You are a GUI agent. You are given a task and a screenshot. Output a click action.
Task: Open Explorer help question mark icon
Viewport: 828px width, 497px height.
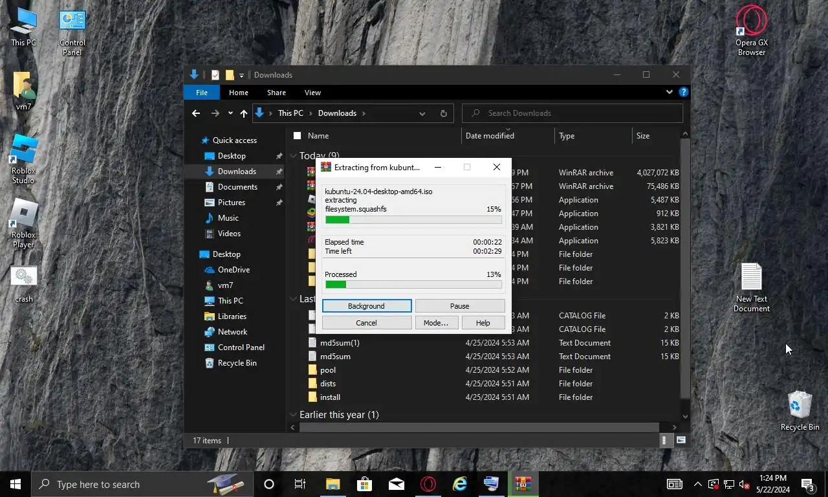tap(683, 93)
